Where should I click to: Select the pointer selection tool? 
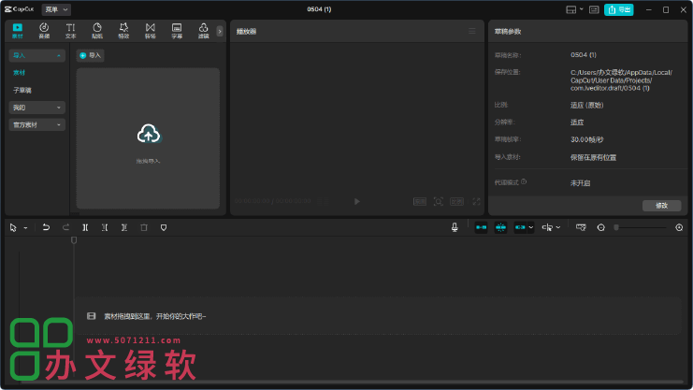pos(13,227)
